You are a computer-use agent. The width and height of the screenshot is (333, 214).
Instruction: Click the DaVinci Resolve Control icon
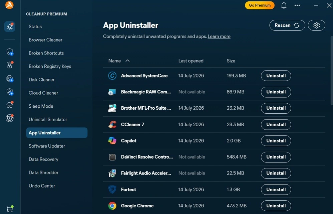click(x=112, y=157)
